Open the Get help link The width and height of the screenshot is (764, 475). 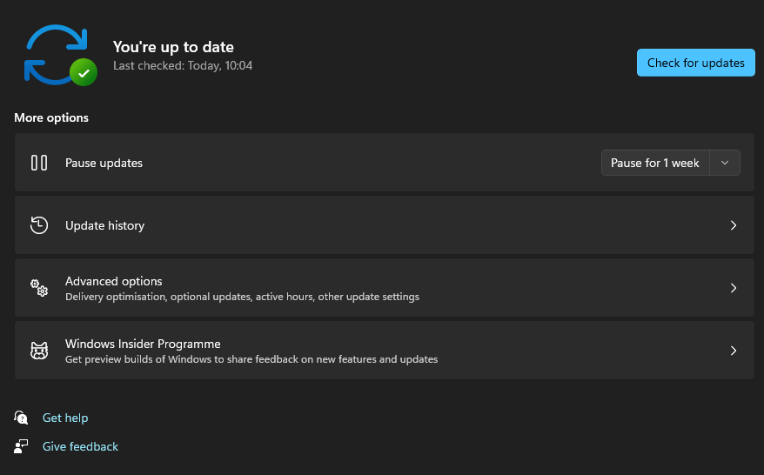click(x=65, y=418)
